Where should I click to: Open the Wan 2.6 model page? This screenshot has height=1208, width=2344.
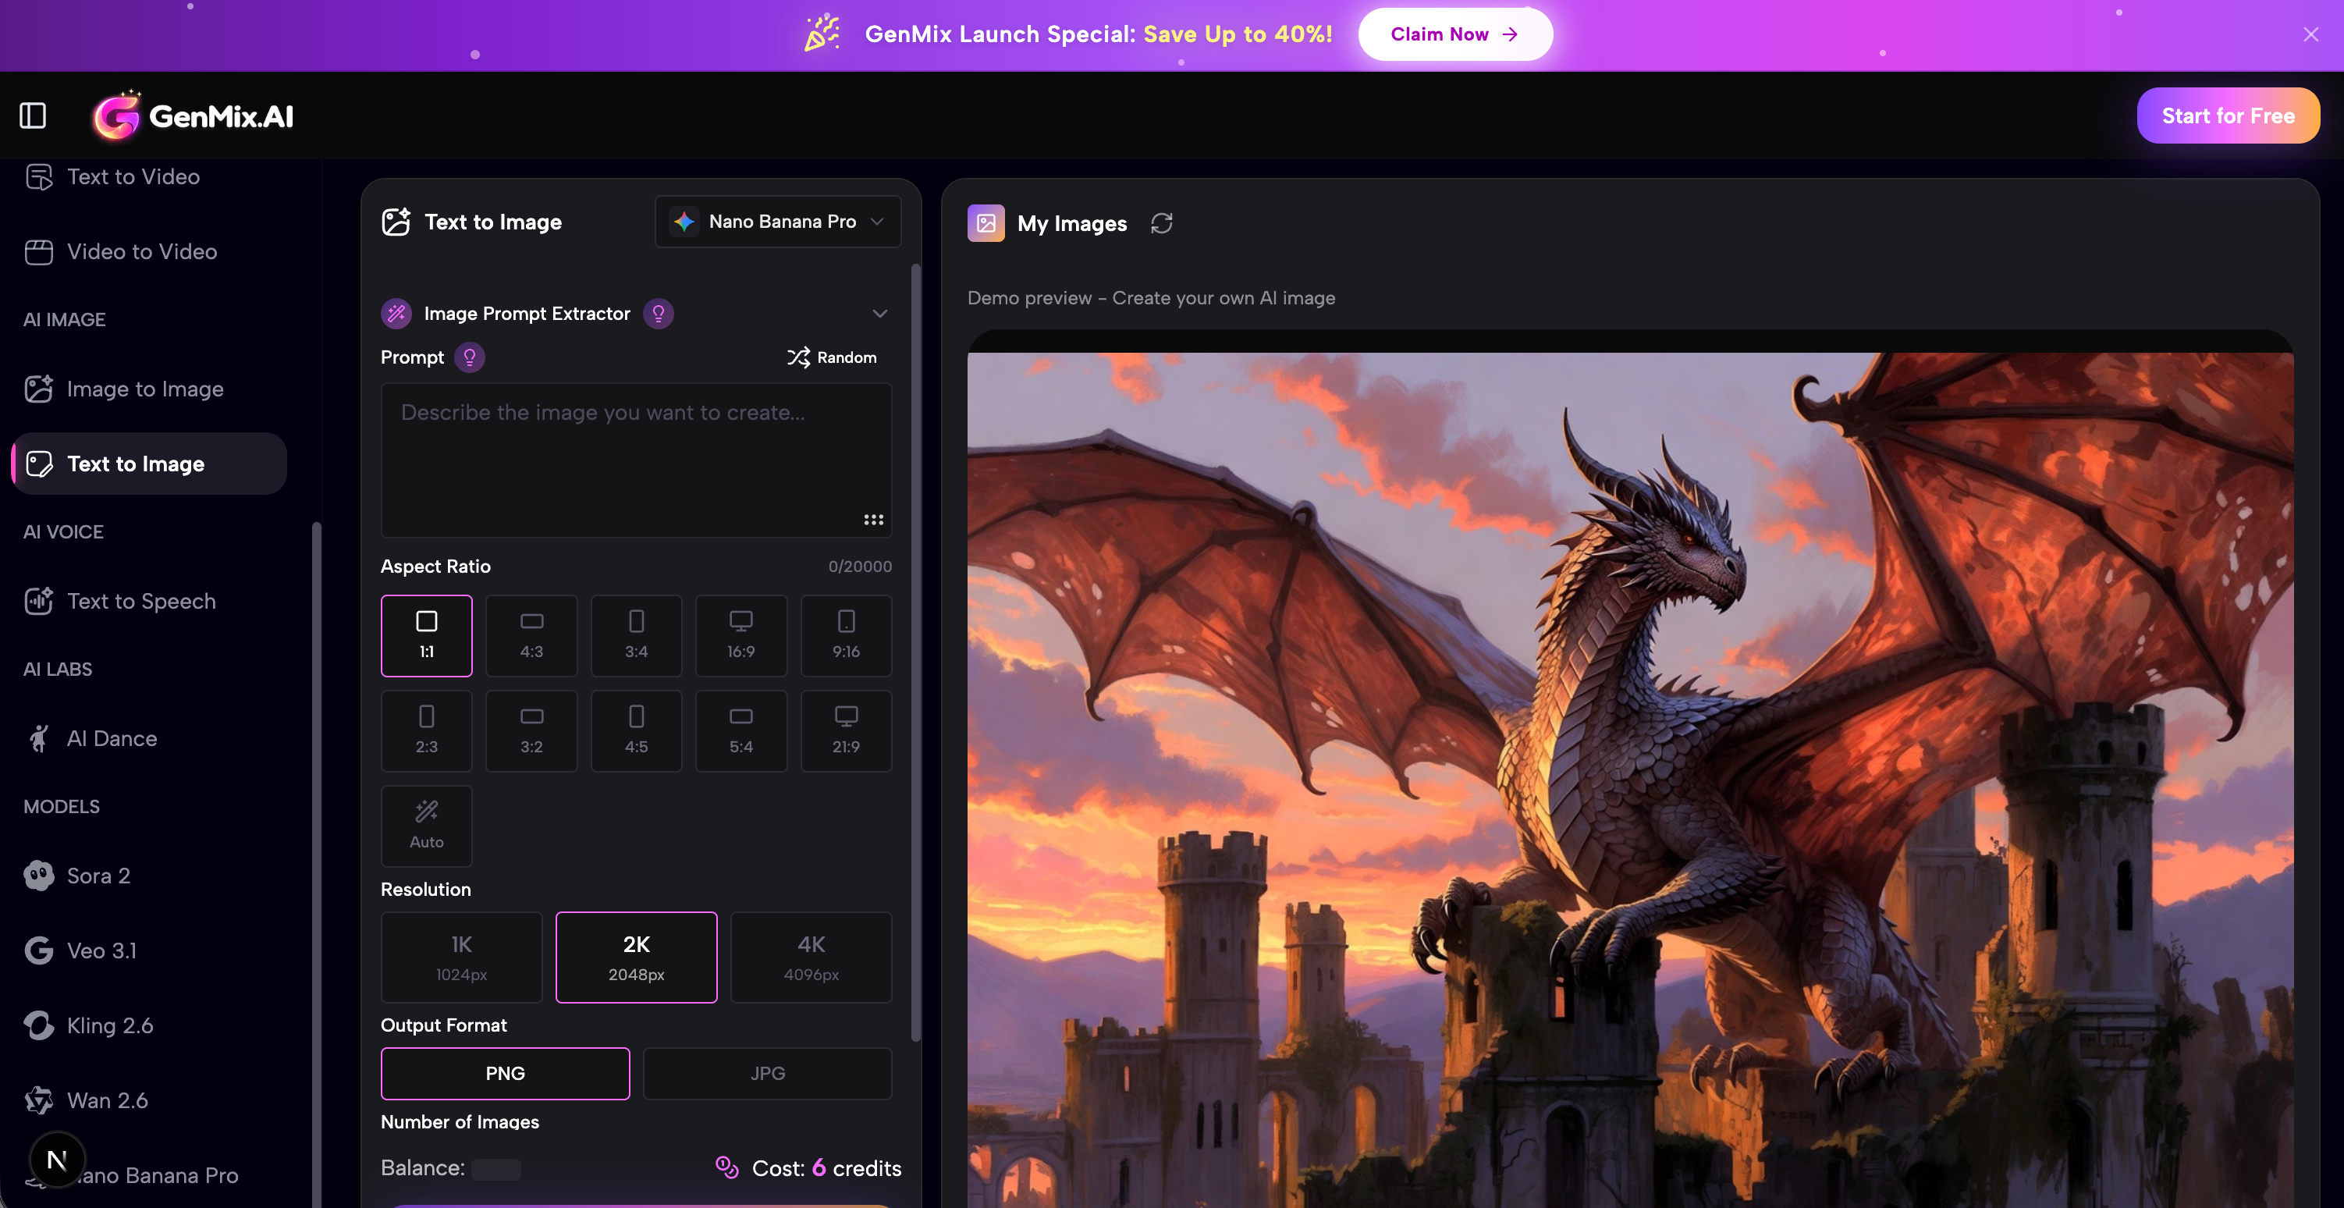106,1100
